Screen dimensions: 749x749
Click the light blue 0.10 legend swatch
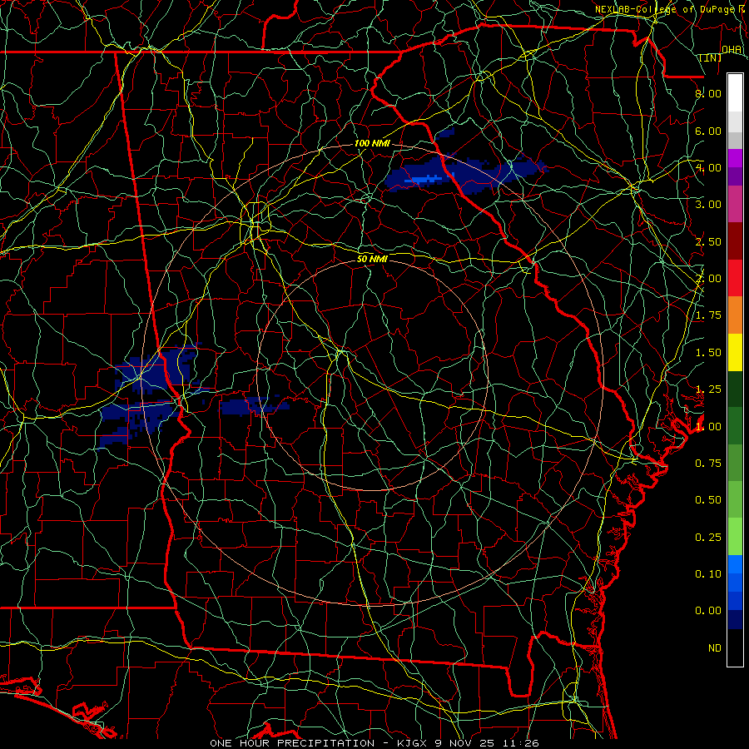(x=735, y=564)
